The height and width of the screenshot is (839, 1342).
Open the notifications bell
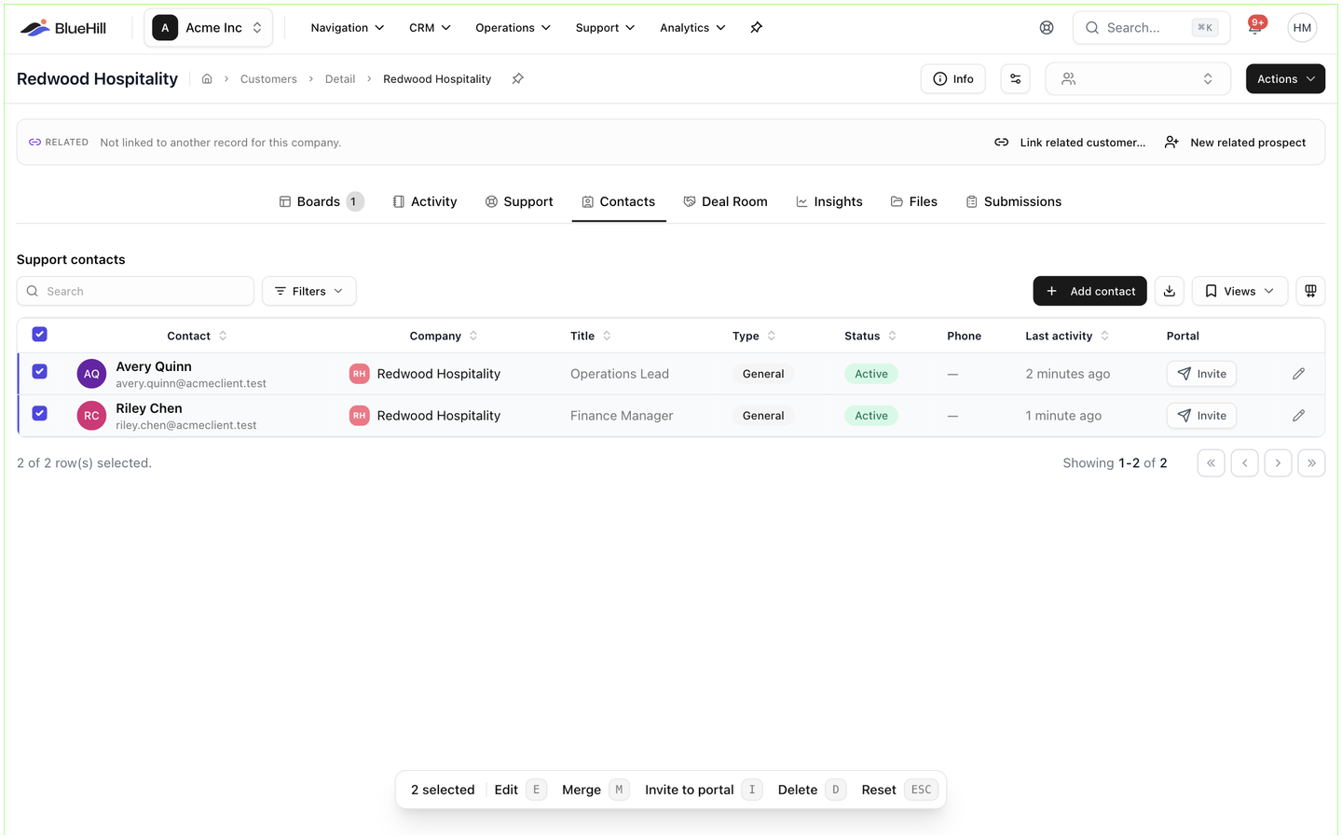coord(1255,27)
